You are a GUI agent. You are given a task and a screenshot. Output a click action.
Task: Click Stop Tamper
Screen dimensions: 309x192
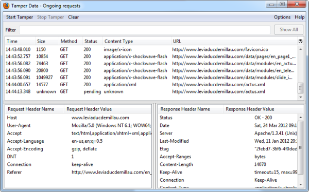50,17
